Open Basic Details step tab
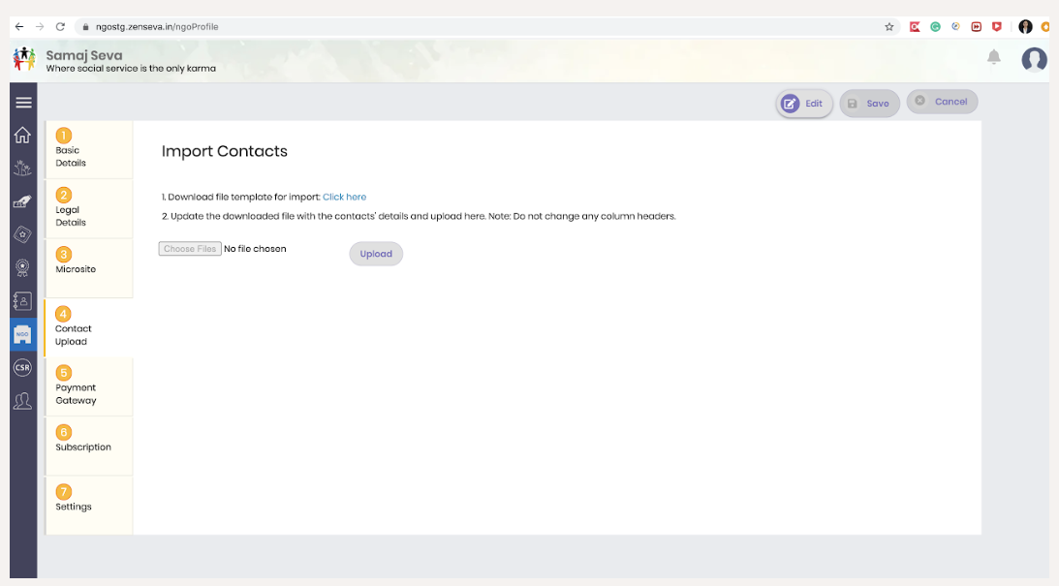This screenshot has height=586, width=1059. 88,149
